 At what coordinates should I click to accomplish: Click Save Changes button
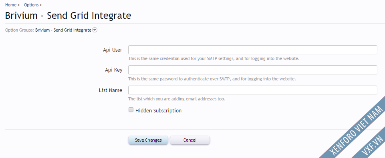tap(148, 140)
